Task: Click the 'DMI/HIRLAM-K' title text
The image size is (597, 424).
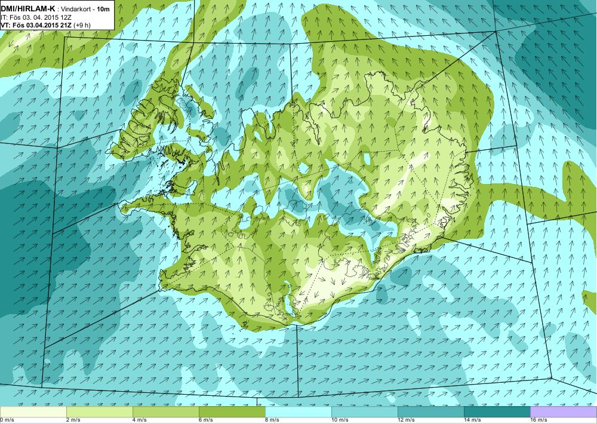Action: pos(28,8)
